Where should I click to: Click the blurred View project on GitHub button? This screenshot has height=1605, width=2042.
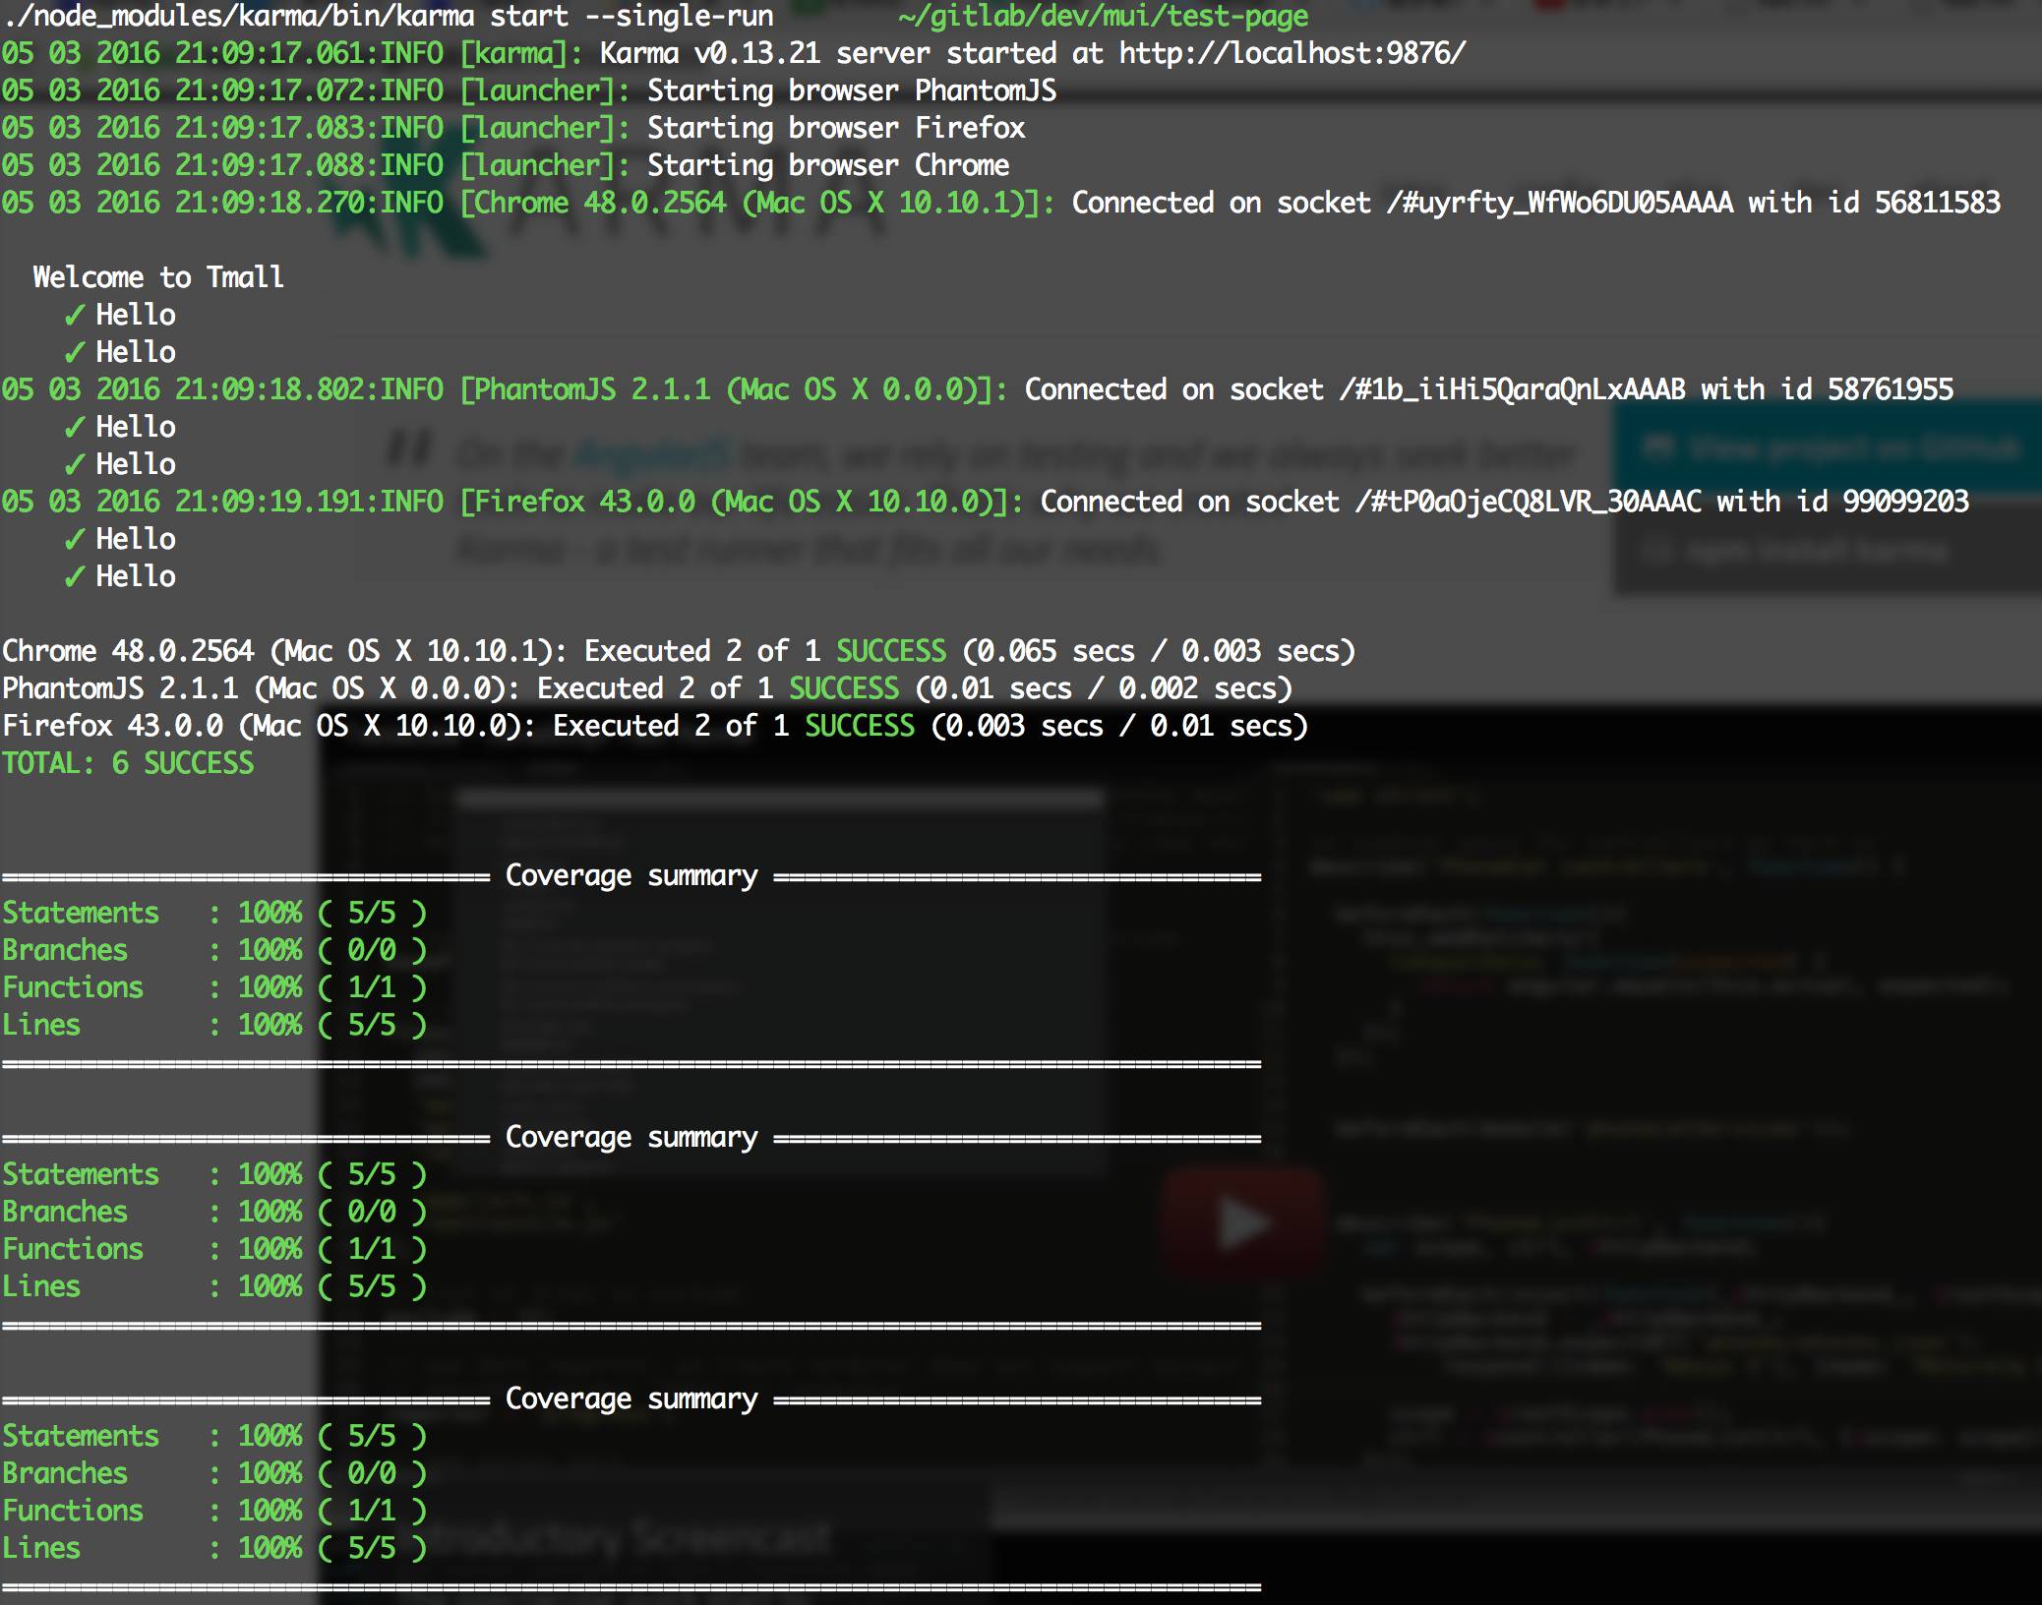(x=1830, y=448)
